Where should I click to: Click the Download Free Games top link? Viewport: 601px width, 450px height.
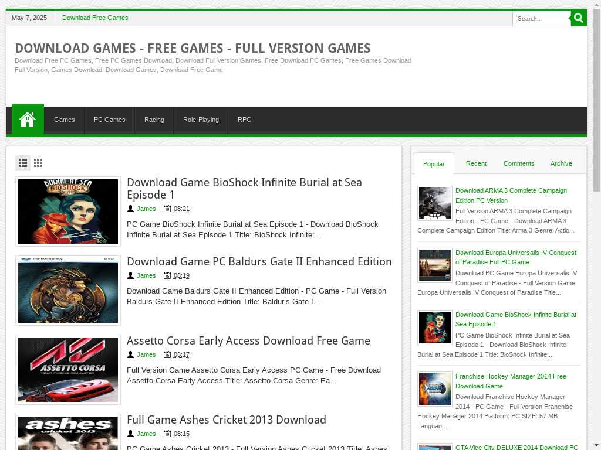pos(95,18)
